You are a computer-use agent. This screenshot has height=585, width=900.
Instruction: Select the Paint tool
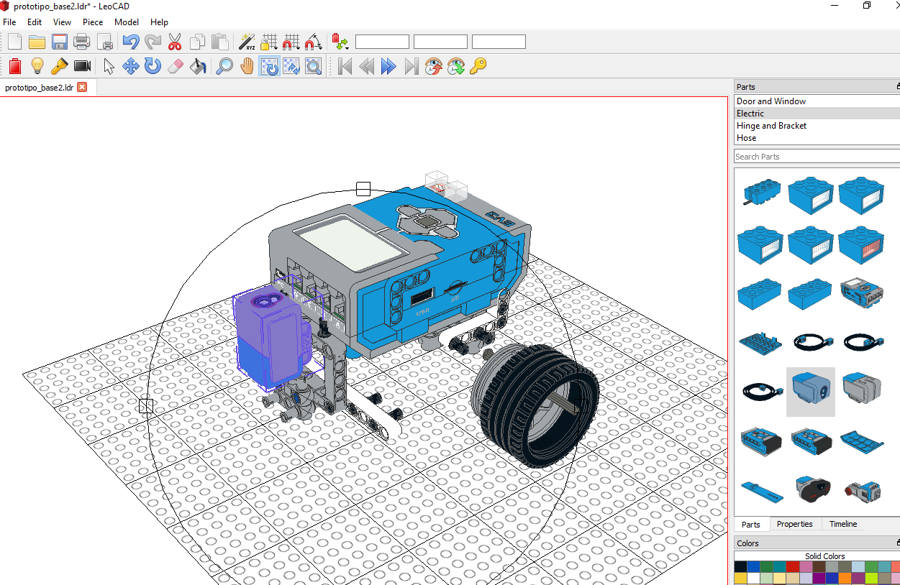pos(197,66)
